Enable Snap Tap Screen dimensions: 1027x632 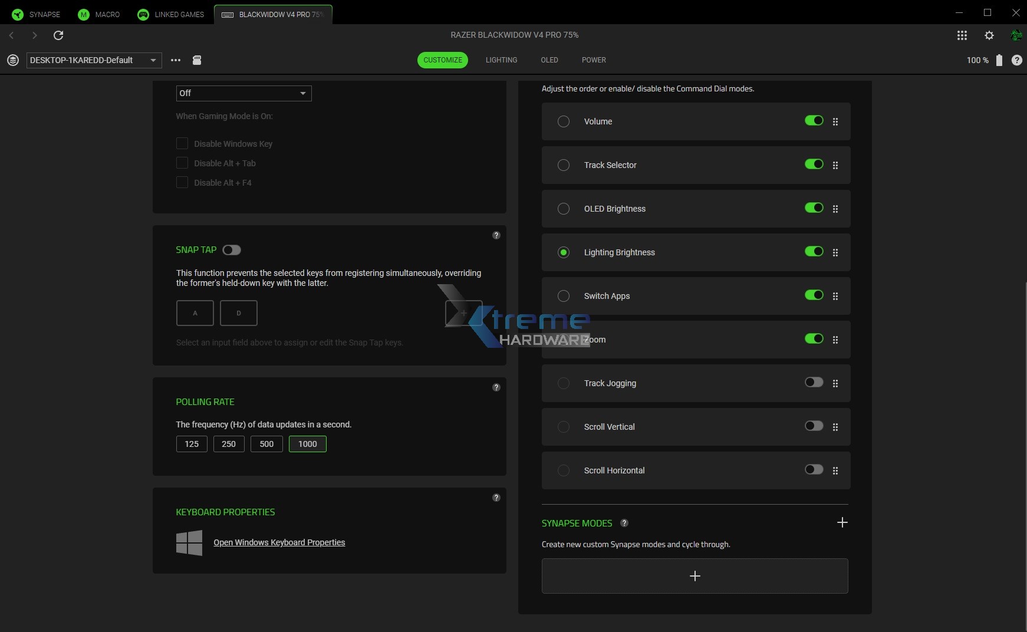pyautogui.click(x=231, y=250)
